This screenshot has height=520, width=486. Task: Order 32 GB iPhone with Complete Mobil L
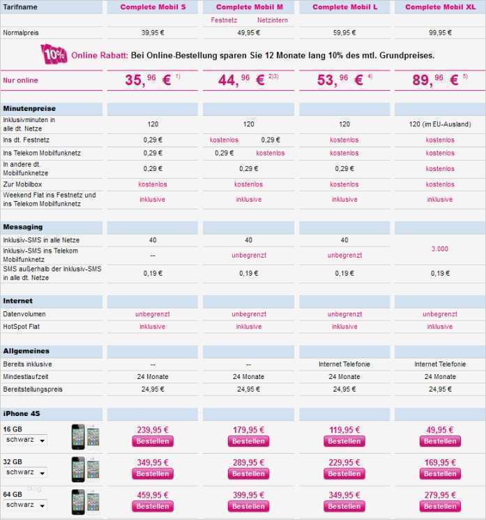tap(344, 474)
